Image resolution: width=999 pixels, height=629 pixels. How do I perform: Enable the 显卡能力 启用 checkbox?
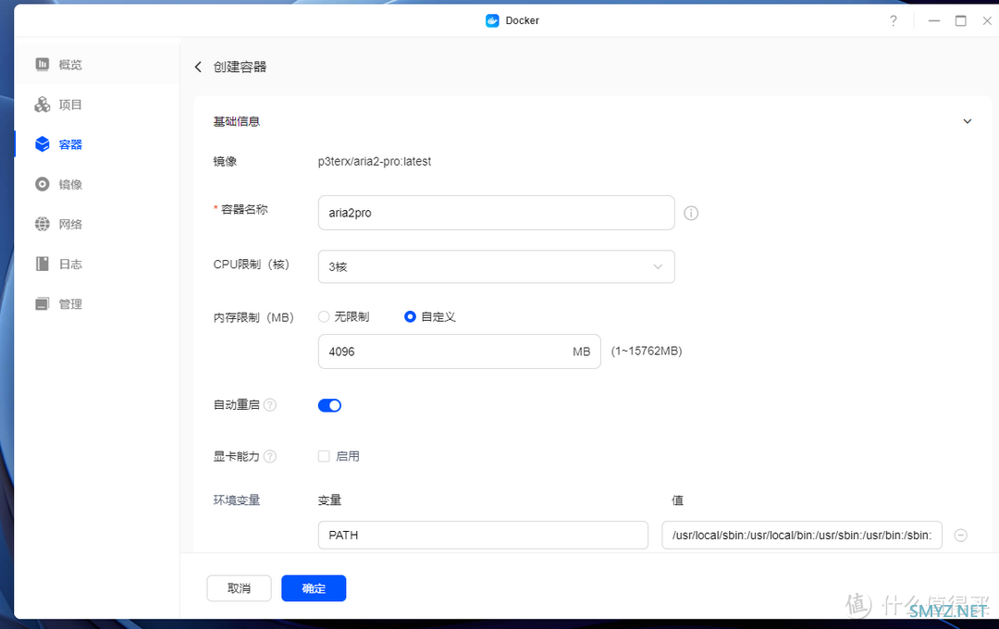pyautogui.click(x=324, y=456)
